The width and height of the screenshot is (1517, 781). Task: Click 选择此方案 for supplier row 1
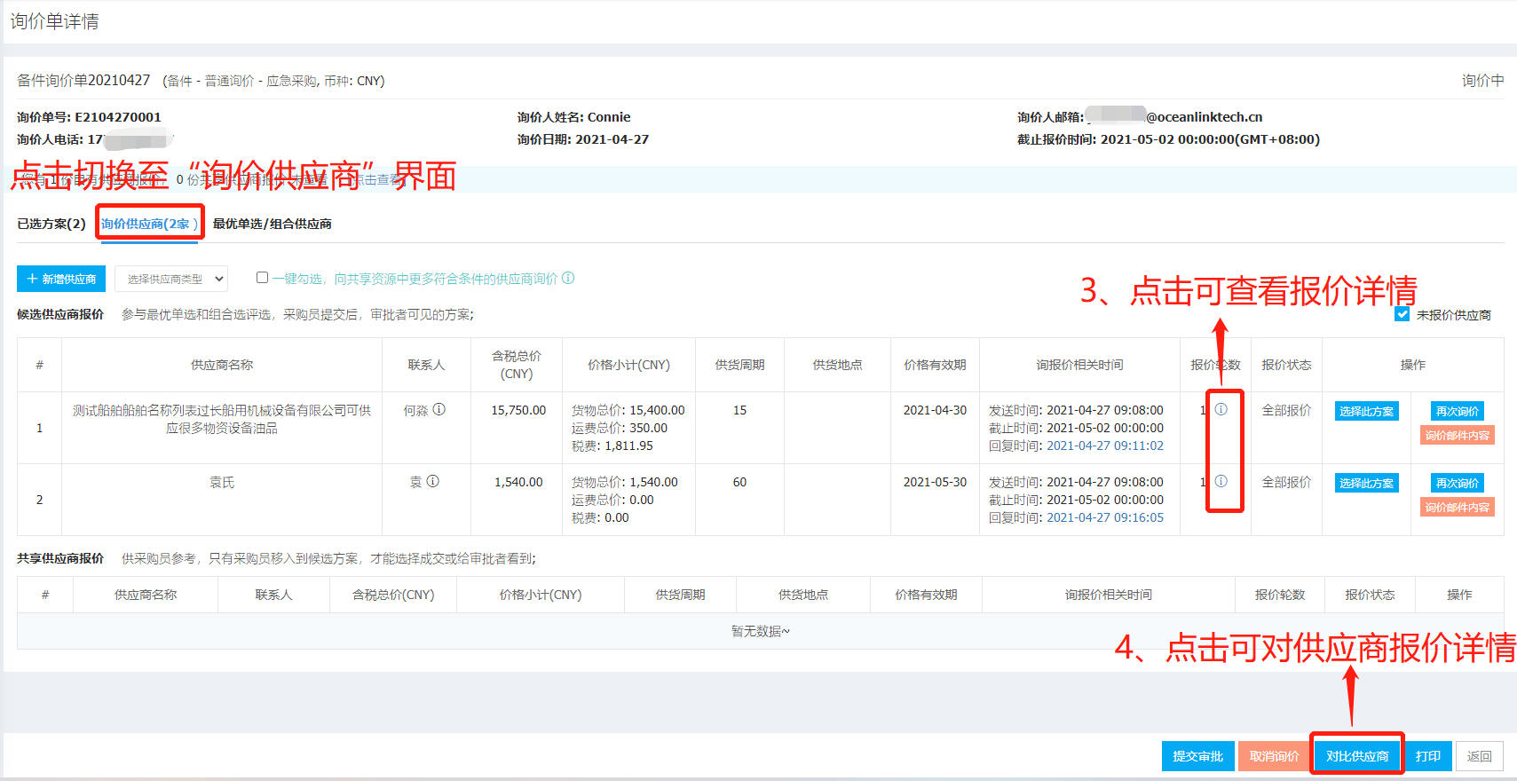coord(1367,411)
